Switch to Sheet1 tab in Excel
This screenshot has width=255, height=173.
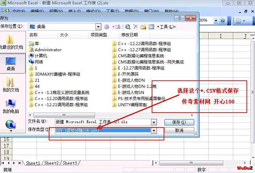(x=33, y=163)
